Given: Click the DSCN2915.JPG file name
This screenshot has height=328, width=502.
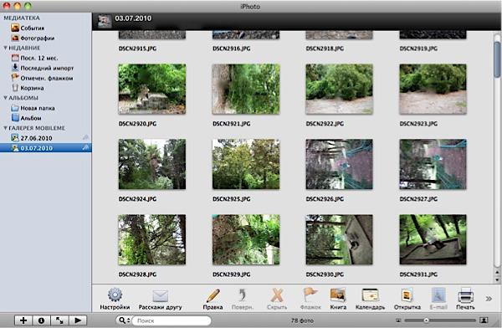Looking at the screenshot, I should pyautogui.click(x=137, y=49).
